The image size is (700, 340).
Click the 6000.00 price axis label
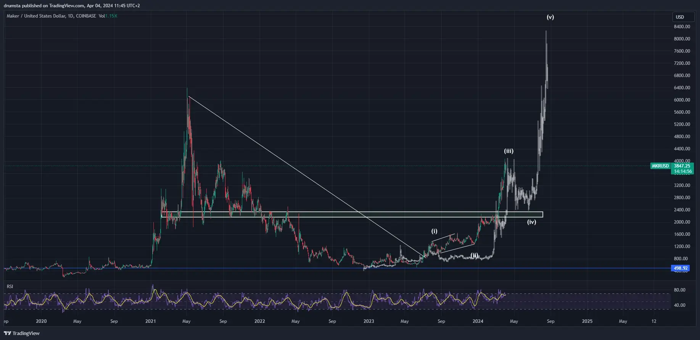coord(682,100)
